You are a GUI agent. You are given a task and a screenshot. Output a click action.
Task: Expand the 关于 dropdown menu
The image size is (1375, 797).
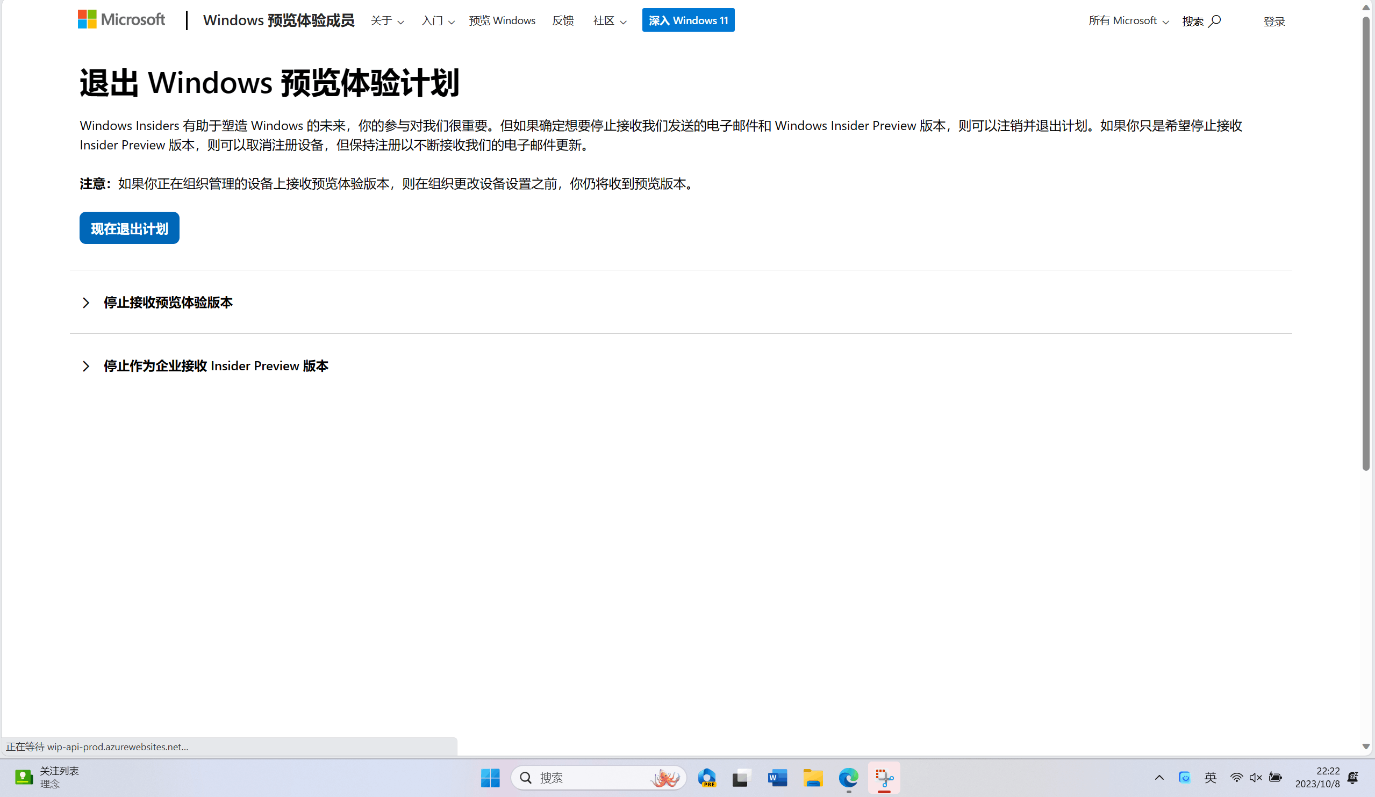click(387, 21)
